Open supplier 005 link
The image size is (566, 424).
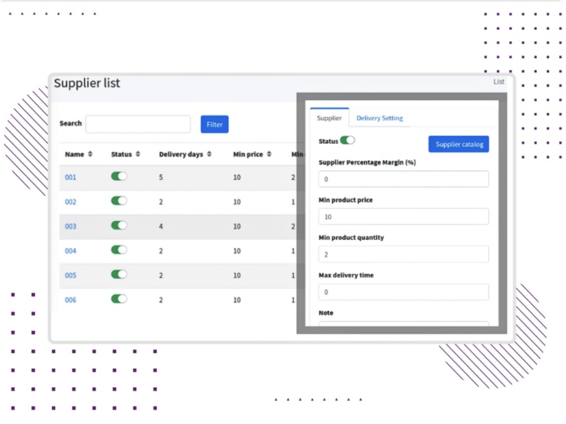[70, 275]
